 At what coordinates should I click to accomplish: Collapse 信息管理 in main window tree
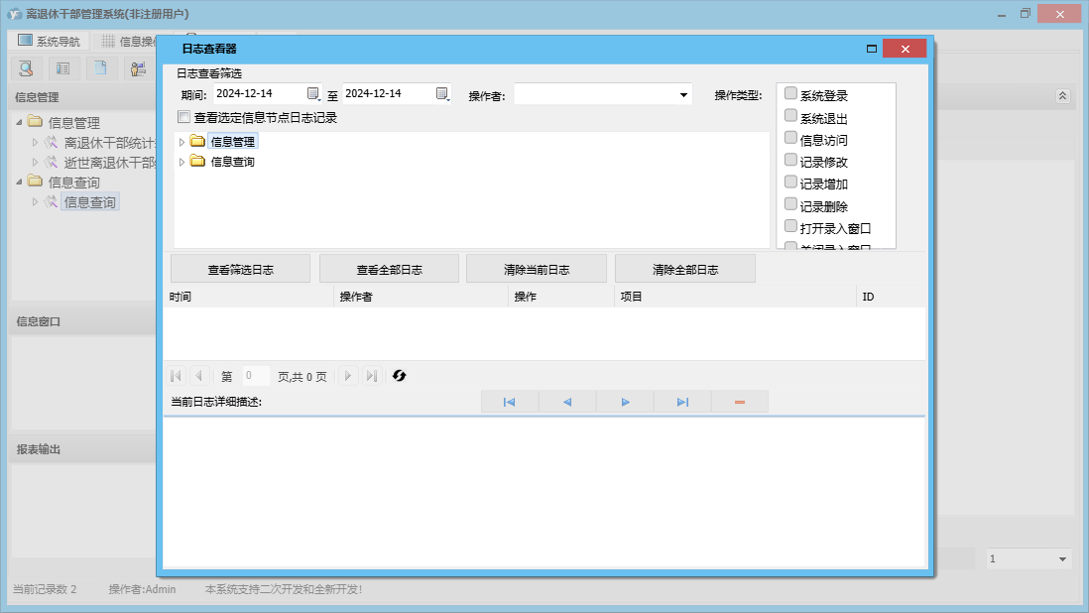click(x=19, y=122)
